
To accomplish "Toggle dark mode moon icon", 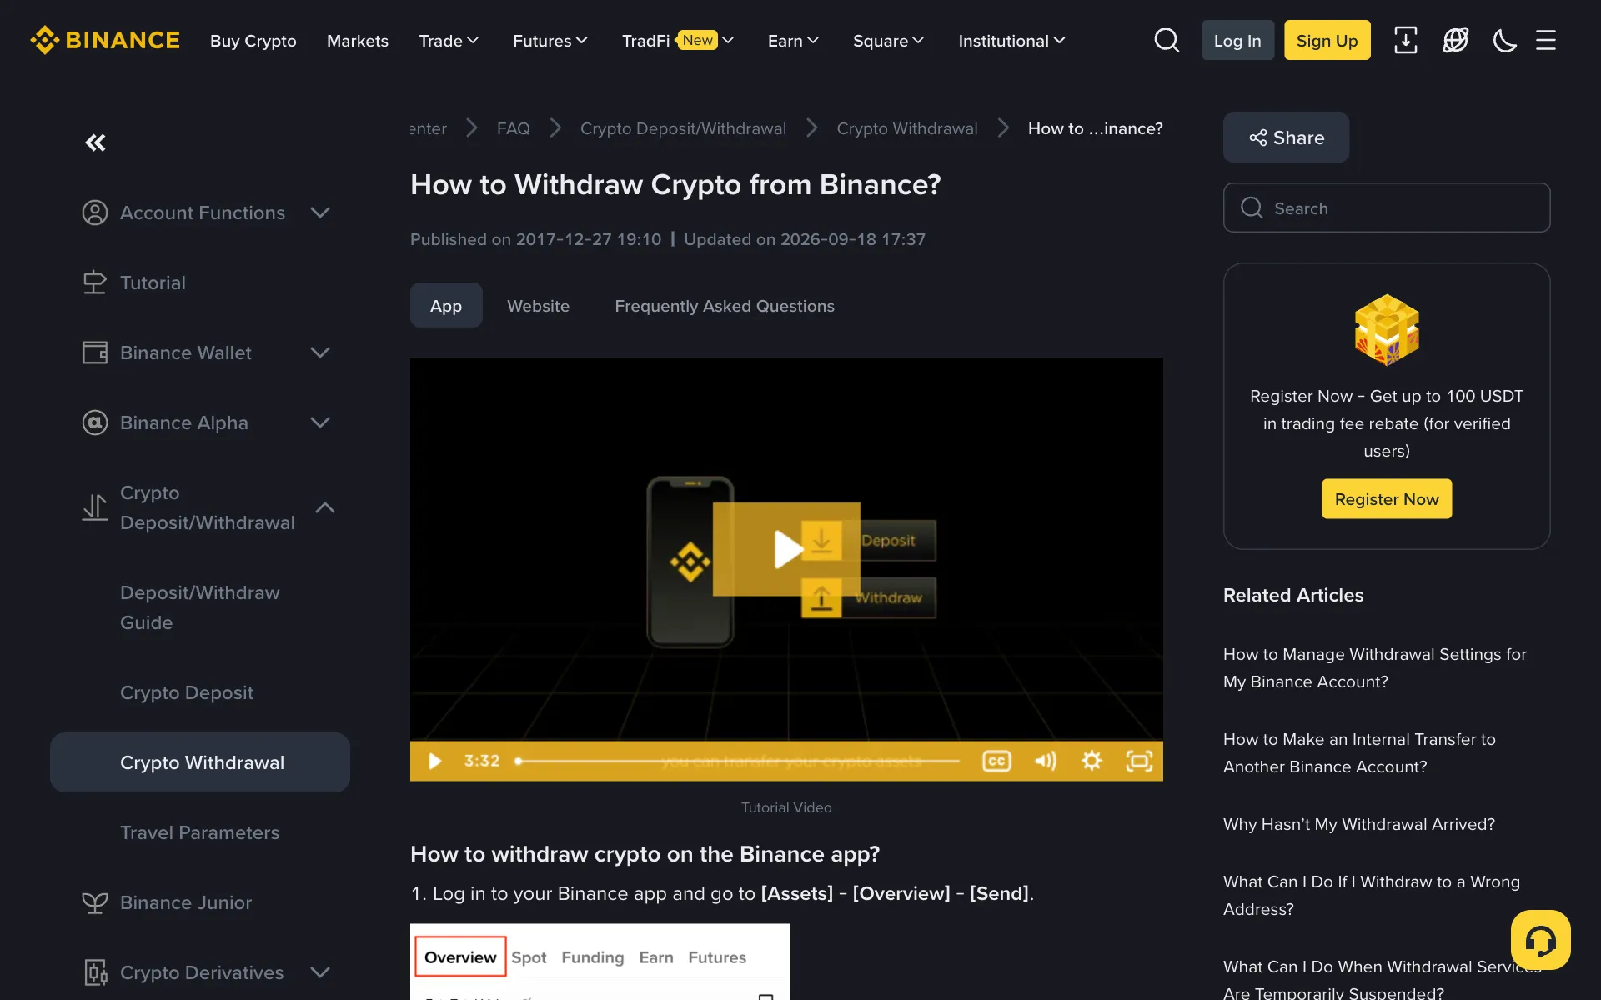I will click(1504, 40).
